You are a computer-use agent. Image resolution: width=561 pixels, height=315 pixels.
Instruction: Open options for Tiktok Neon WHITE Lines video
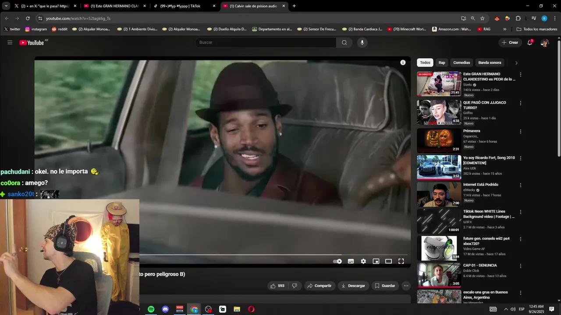(521, 212)
